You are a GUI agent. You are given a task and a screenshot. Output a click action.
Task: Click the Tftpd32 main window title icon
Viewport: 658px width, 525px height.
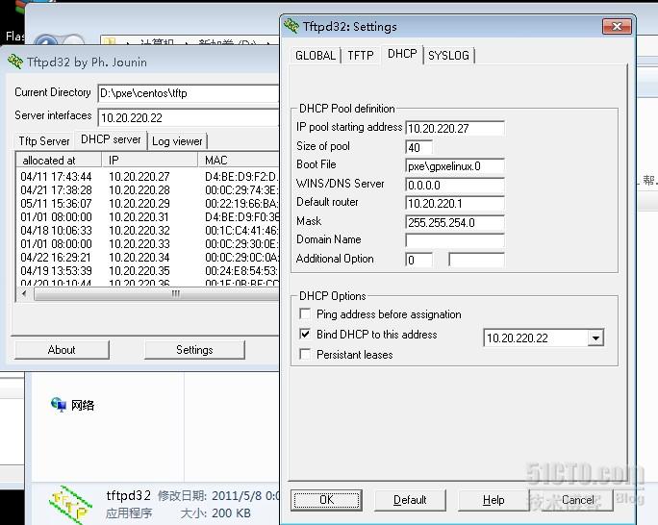point(15,62)
